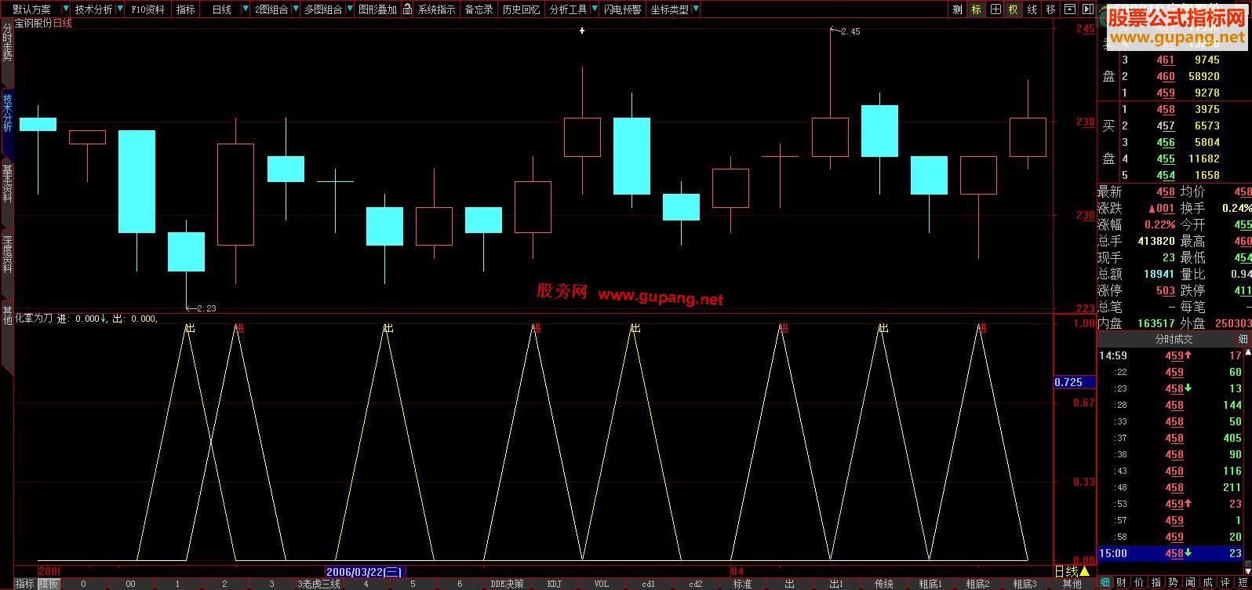Image resolution: width=1252 pixels, height=590 pixels.
Task: Expand the 技术分析 dropdown arrow
Action: [x=119, y=9]
